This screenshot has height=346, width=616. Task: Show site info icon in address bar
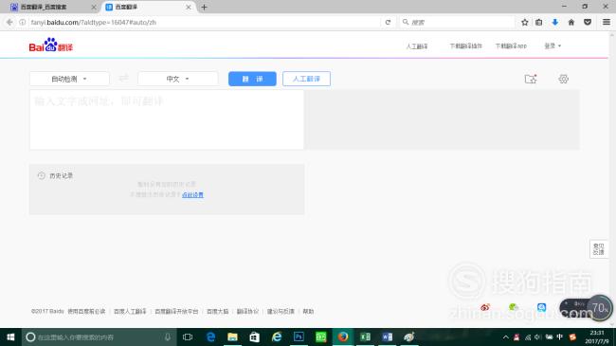tap(23, 22)
